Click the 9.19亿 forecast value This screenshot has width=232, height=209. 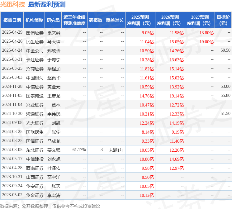[x=178, y=132]
